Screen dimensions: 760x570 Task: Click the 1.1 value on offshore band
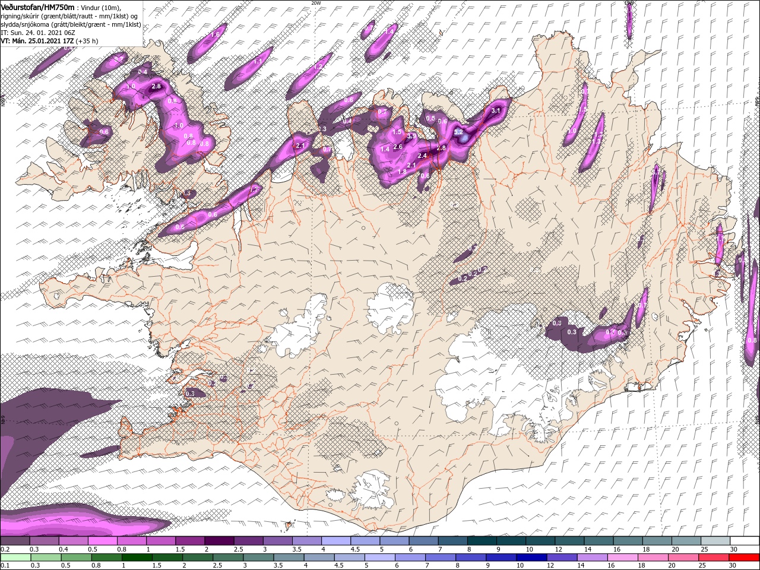(x=258, y=61)
